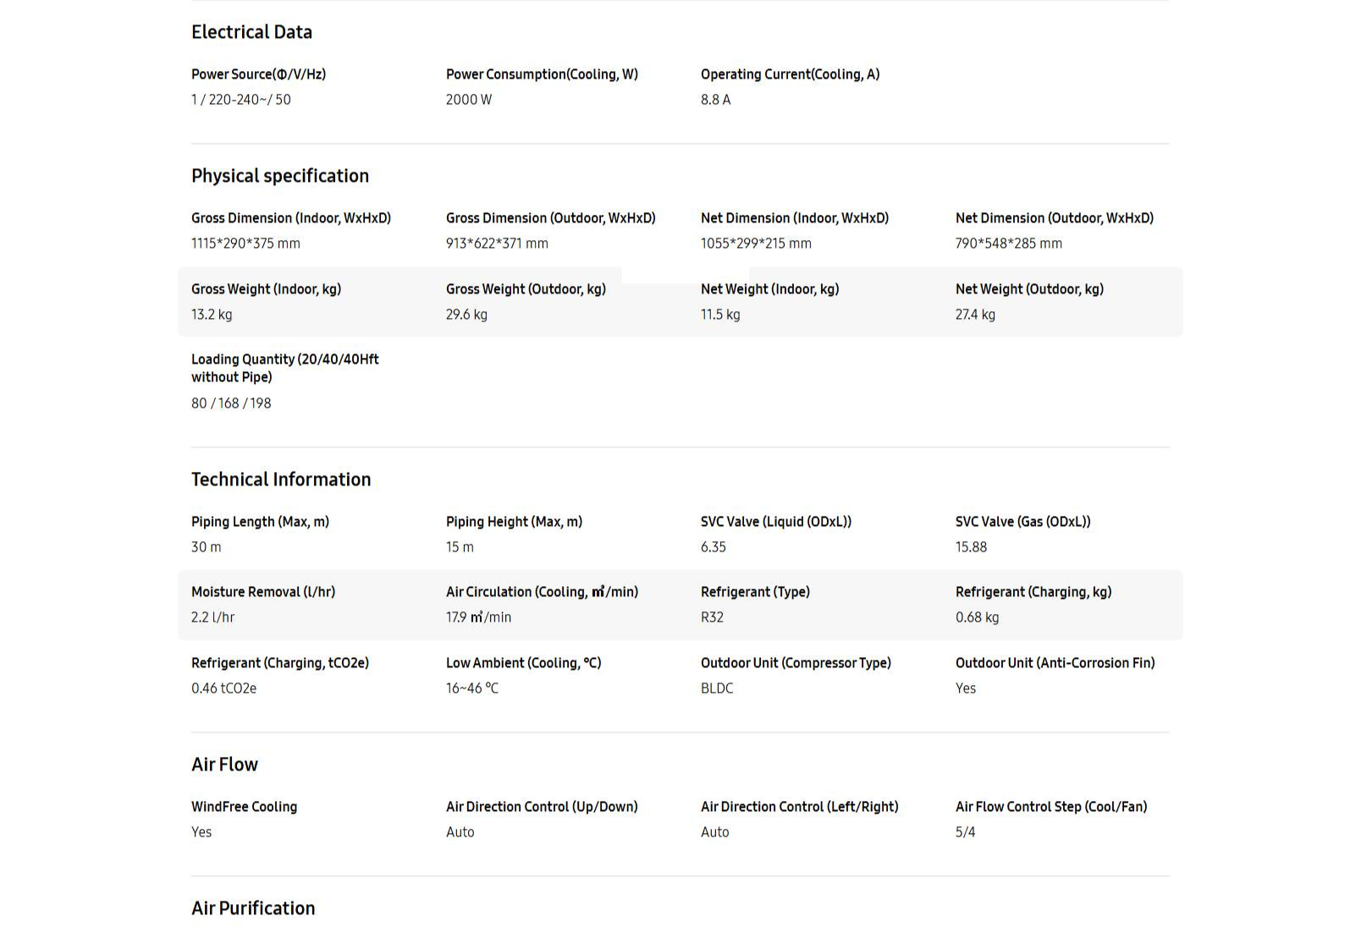Select the Outdoor Unit (Compressor Type) label

click(x=796, y=663)
